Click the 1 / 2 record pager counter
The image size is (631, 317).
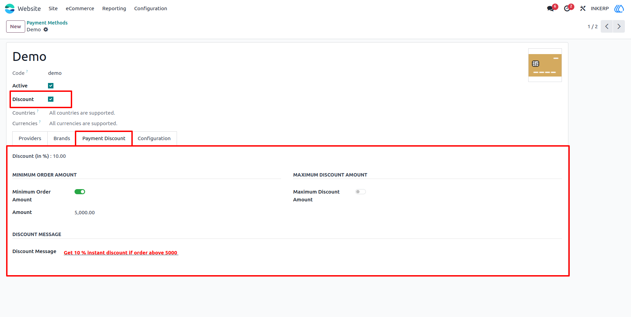tap(593, 27)
